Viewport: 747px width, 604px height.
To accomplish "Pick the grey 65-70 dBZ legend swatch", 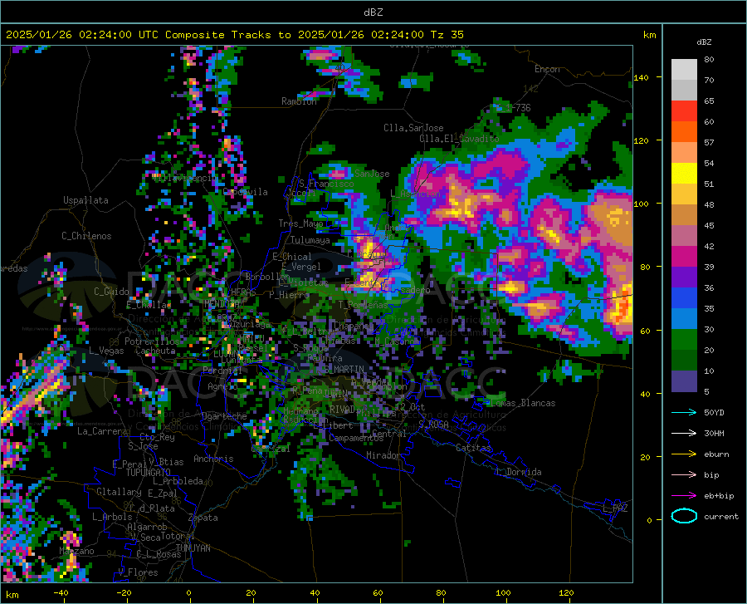I will click(x=684, y=91).
